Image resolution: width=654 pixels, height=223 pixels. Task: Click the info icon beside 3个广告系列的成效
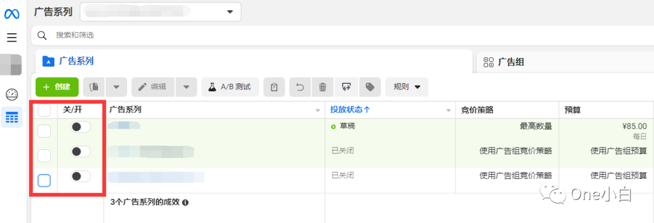click(186, 202)
